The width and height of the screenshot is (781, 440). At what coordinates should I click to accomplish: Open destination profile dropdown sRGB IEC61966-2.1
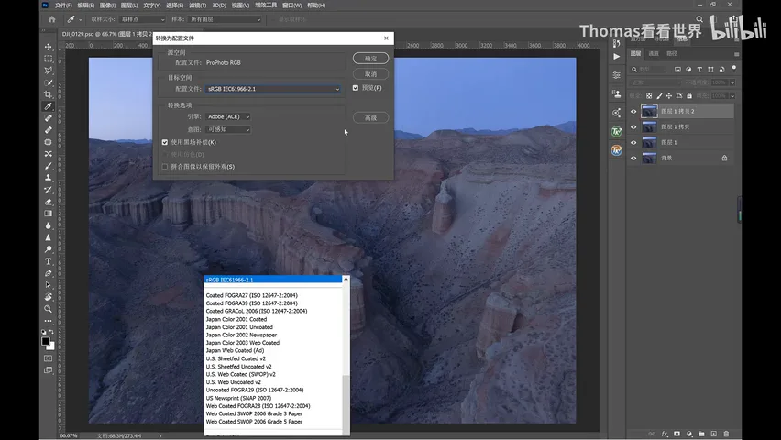[273, 89]
